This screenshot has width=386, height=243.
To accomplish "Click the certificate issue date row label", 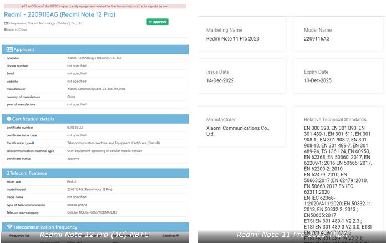I will [22, 135].
